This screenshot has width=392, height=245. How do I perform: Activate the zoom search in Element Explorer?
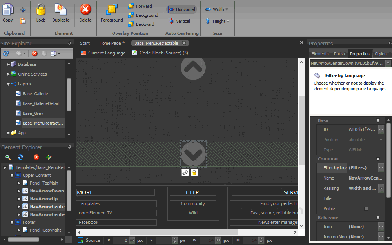pyautogui.click(x=8, y=156)
